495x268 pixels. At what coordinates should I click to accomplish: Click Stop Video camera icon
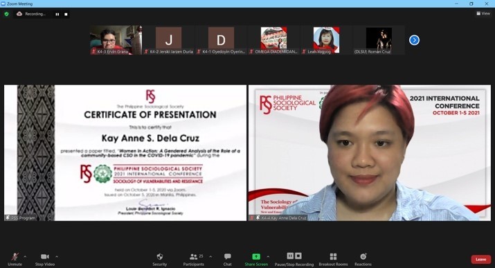pyautogui.click(x=45, y=256)
